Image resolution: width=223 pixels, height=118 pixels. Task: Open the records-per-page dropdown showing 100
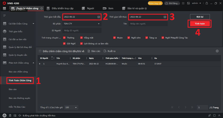click(71, 107)
